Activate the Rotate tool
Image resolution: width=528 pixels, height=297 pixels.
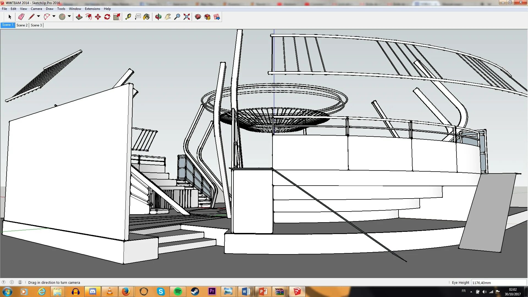pos(107,17)
